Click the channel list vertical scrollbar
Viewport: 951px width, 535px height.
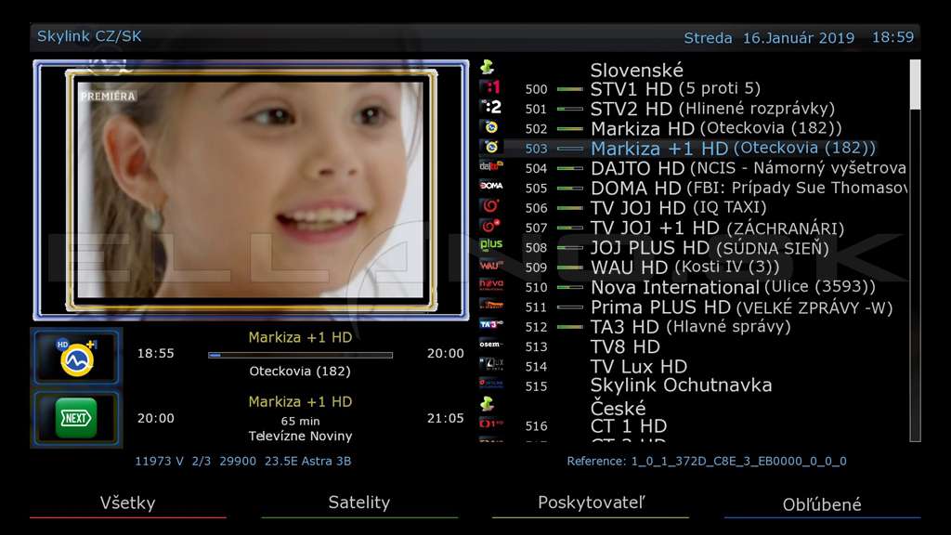(915, 250)
